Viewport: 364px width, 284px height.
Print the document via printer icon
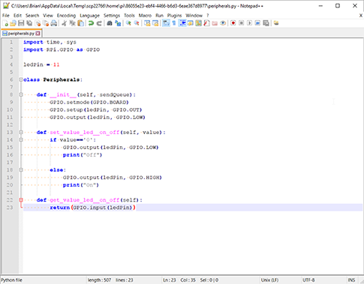click(53, 23)
